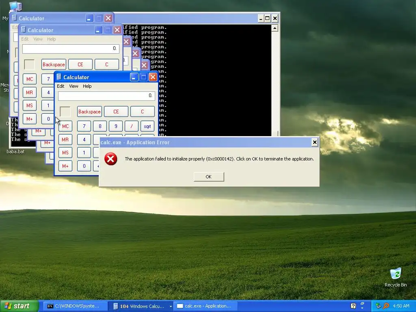Click the C clear button in front Calculator
The width and height of the screenshot is (416, 312).
[143, 112]
